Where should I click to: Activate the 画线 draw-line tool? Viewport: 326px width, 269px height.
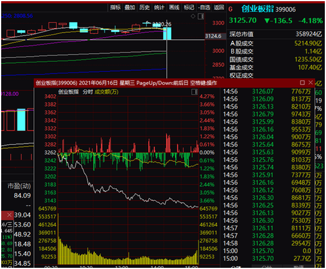point(174,8)
